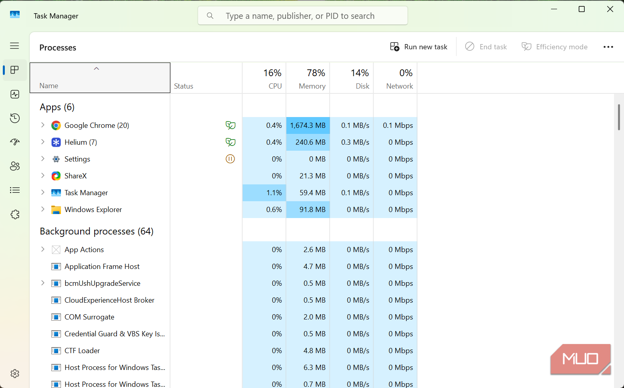Click the 240.6 MB memory cell
This screenshot has width=624, height=388.
coord(308,142)
